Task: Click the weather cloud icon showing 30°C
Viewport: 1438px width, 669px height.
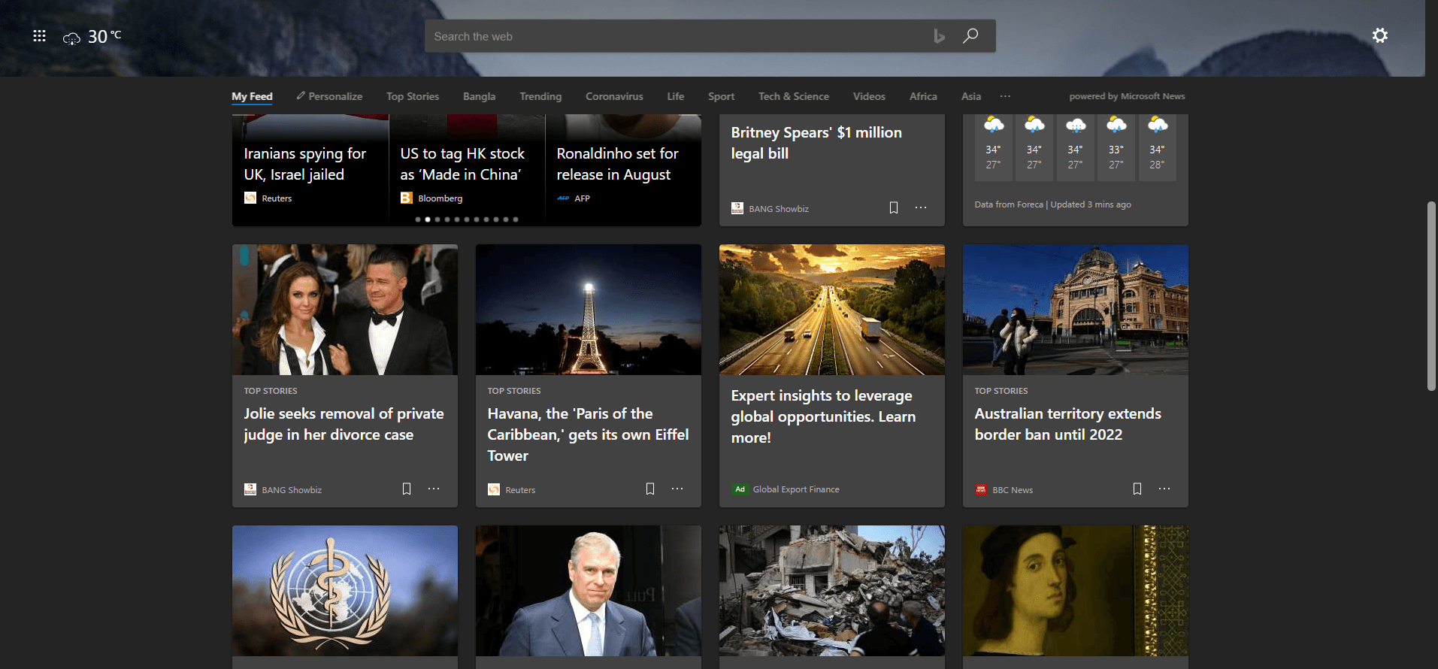Action: click(71, 38)
